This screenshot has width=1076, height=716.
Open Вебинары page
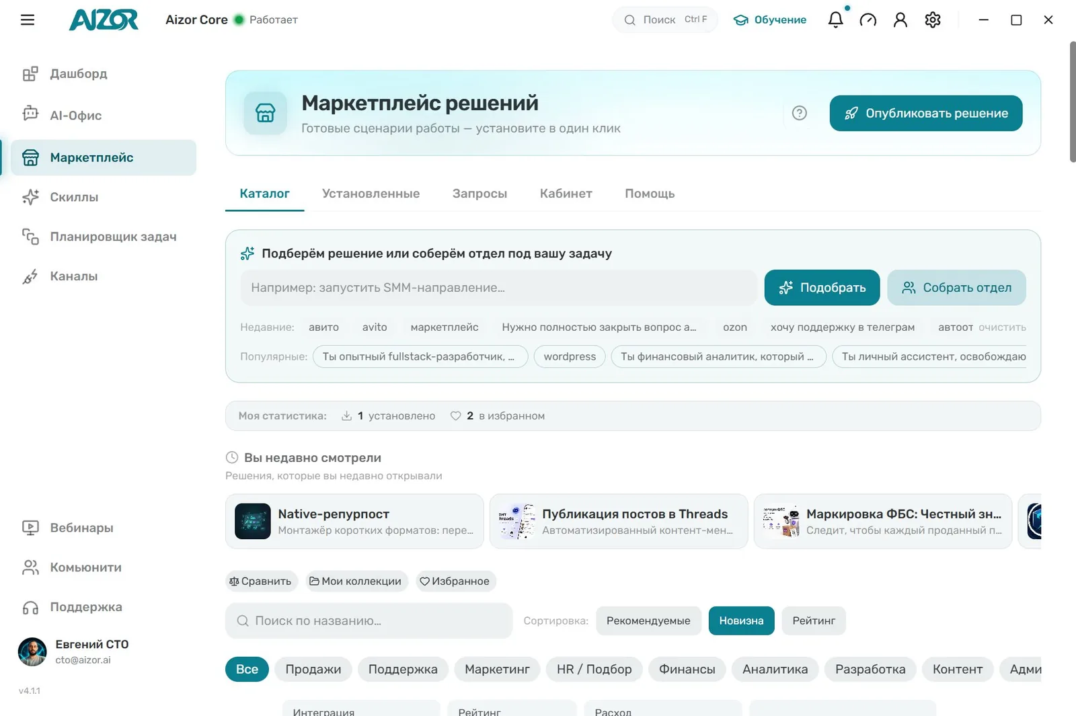click(104, 528)
